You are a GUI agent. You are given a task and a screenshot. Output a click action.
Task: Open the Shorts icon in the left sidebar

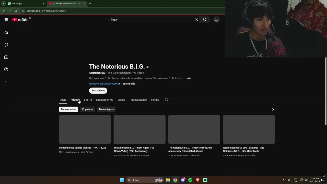[6, 45]
